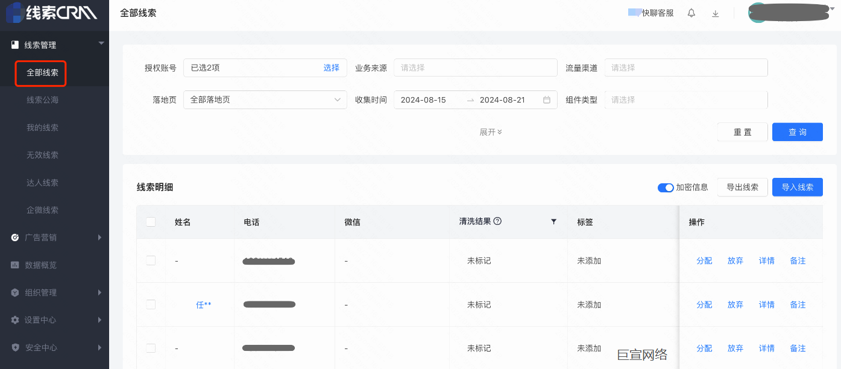Open the 快聊客服 chat support
The width and height of the screenshot is (841, 369).
pos(651,13)
